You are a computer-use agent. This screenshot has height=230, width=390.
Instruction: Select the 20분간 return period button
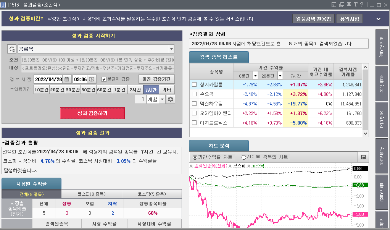click(57, 90)
